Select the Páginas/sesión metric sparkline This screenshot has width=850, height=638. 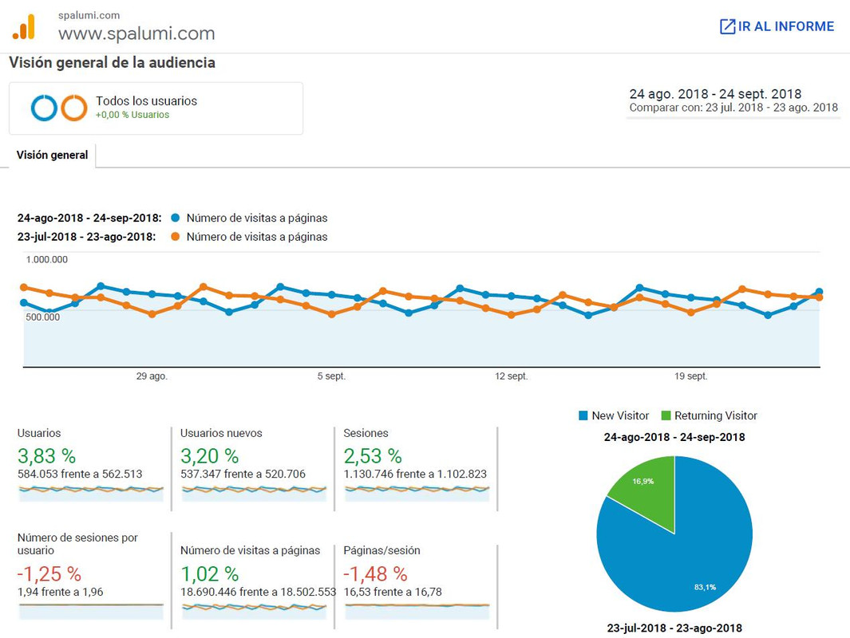417,610
